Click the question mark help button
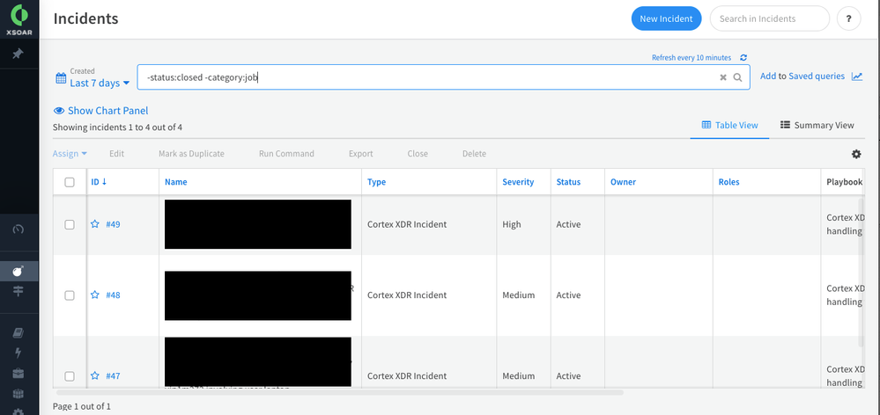This screenshot has height=415, width=880. (x=848, y=18)
